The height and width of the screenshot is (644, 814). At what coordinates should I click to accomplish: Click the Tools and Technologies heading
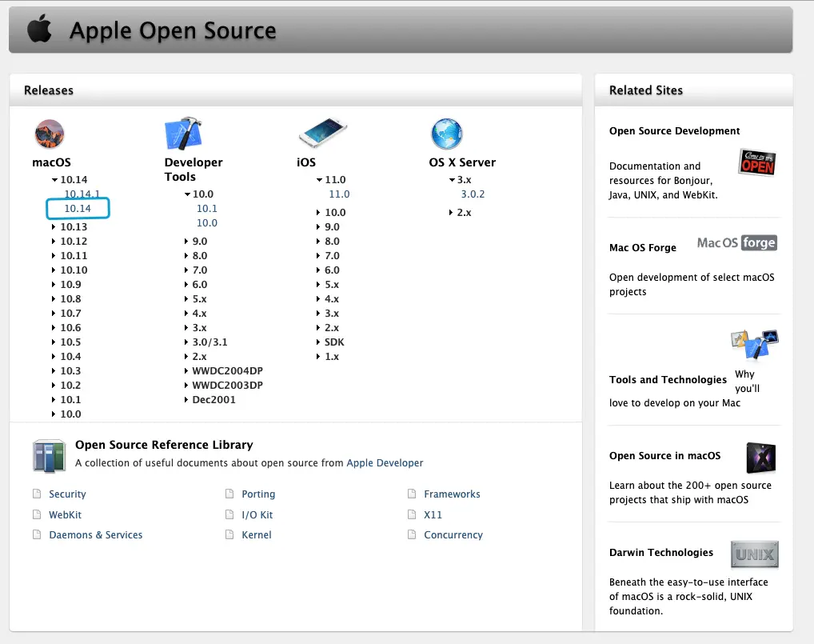pyautogui.click(x=668, y=380)
